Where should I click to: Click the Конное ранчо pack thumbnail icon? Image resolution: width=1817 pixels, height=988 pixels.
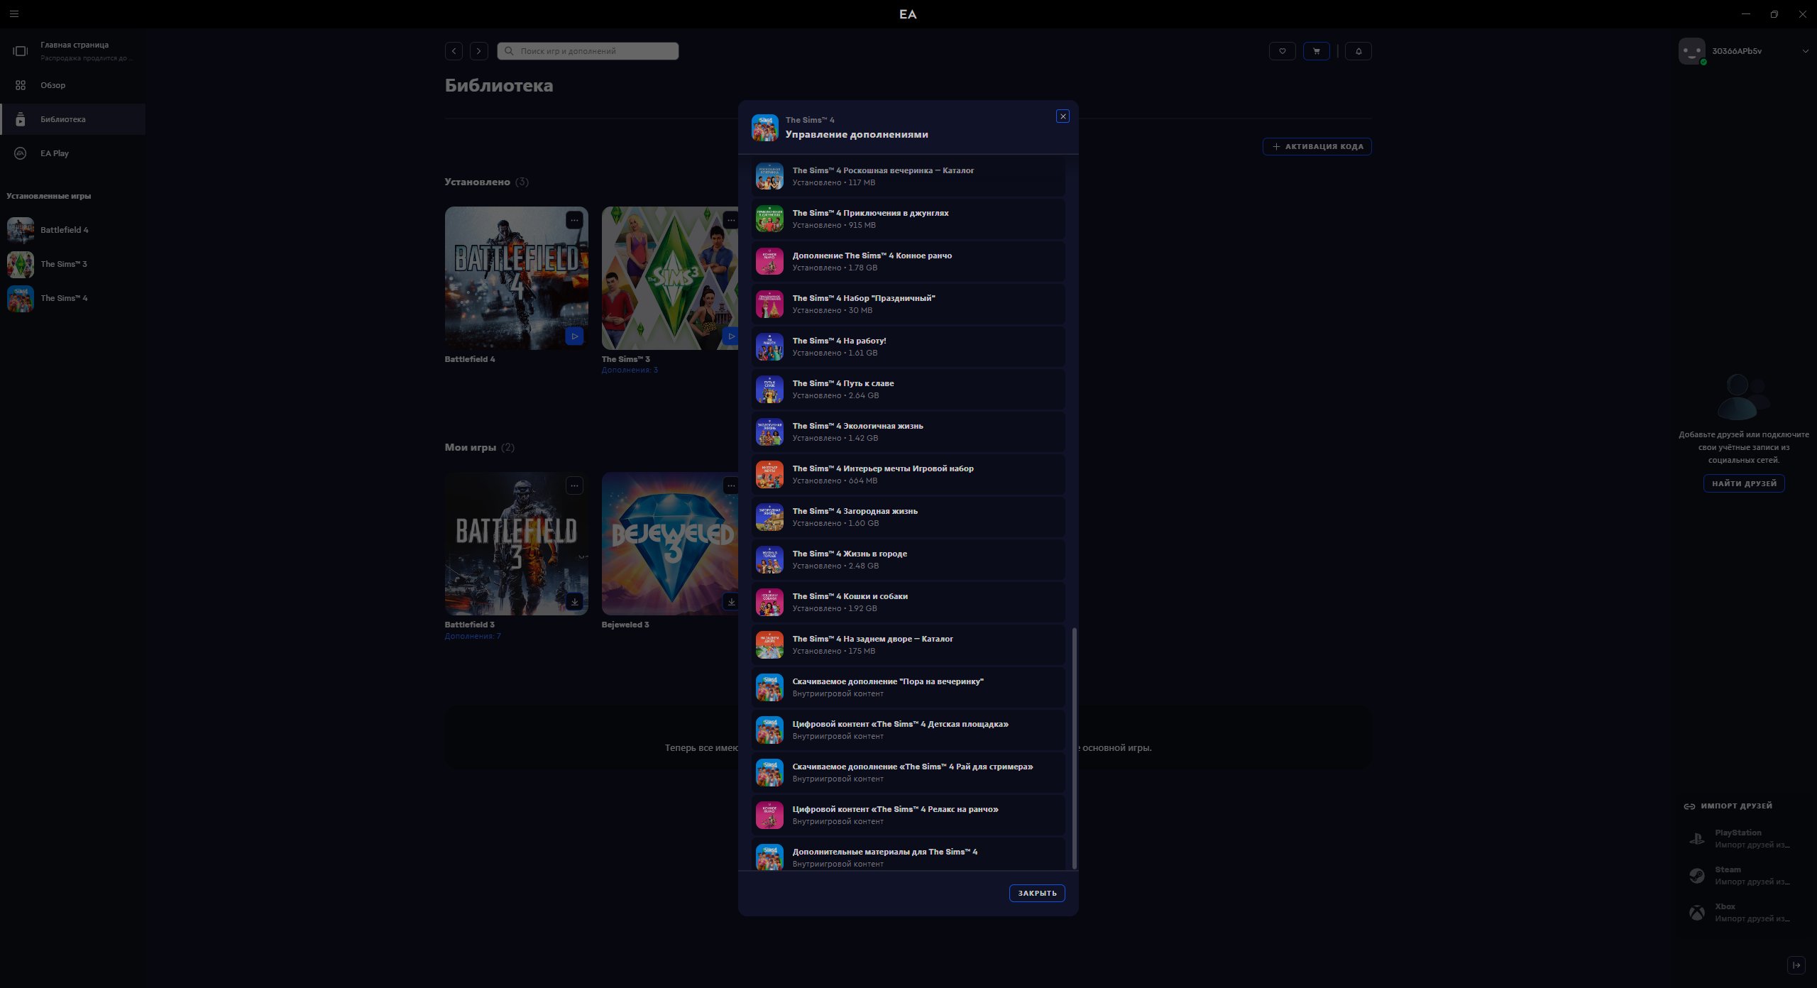coord(769,261)
